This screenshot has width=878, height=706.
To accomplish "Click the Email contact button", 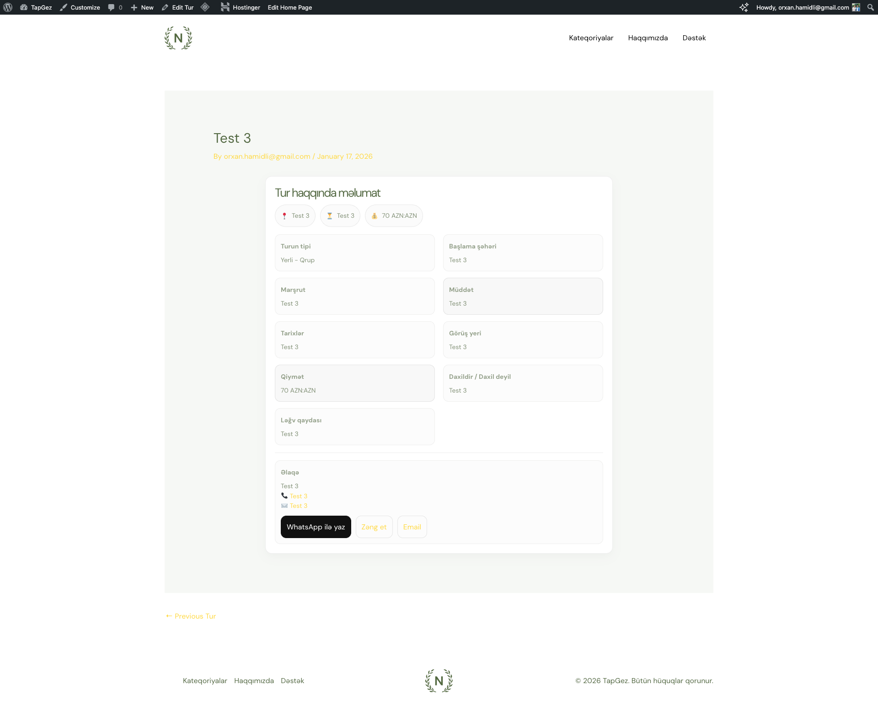I will [412, 527].
